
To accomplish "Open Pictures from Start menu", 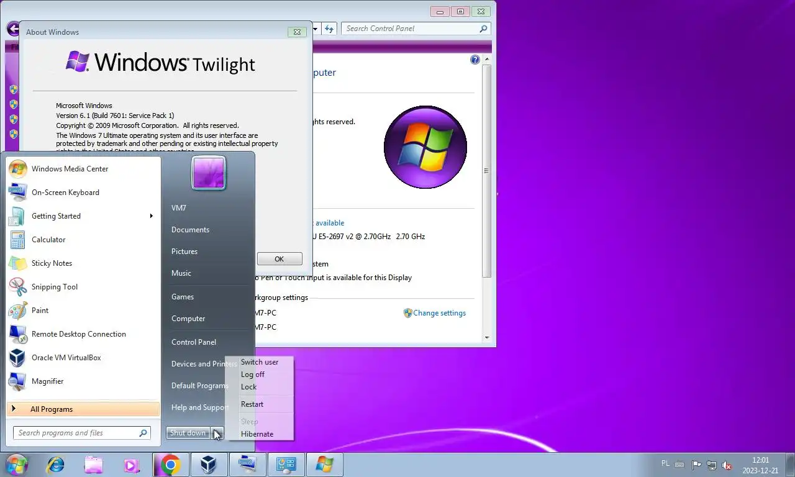I will pyautogui.click(x=184, y=252).
